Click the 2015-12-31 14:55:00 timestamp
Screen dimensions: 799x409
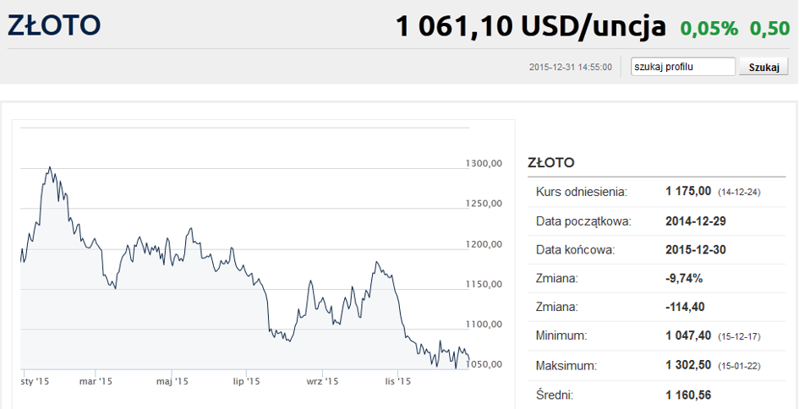[x=570, y=68]
